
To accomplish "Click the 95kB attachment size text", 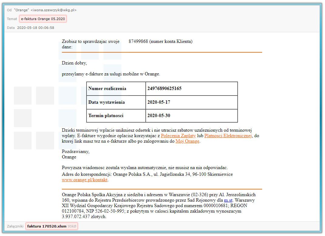I will pyautogui.click(x=72, y=226).
